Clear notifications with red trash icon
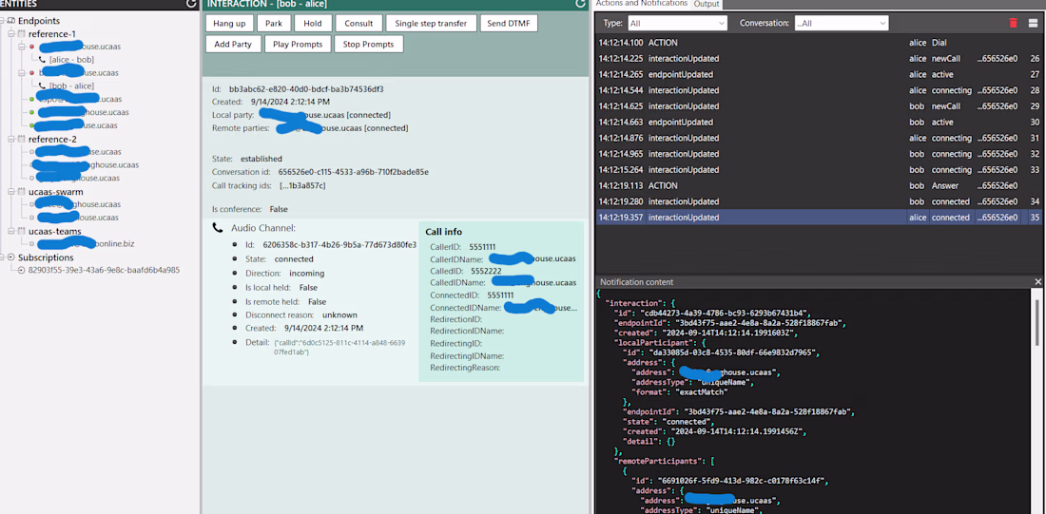The image size is (1046, 514). pos(1013,23)
